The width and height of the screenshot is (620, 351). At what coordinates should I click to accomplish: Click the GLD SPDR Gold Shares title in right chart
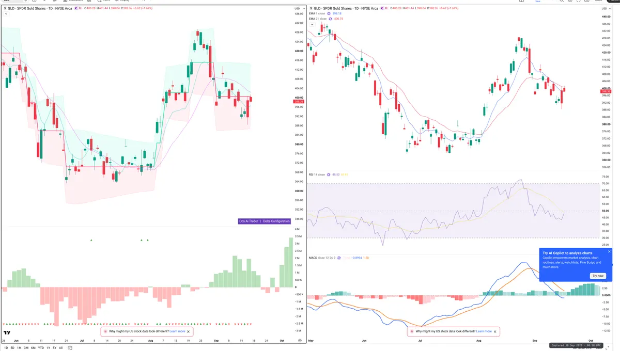(x=346, y=9)
